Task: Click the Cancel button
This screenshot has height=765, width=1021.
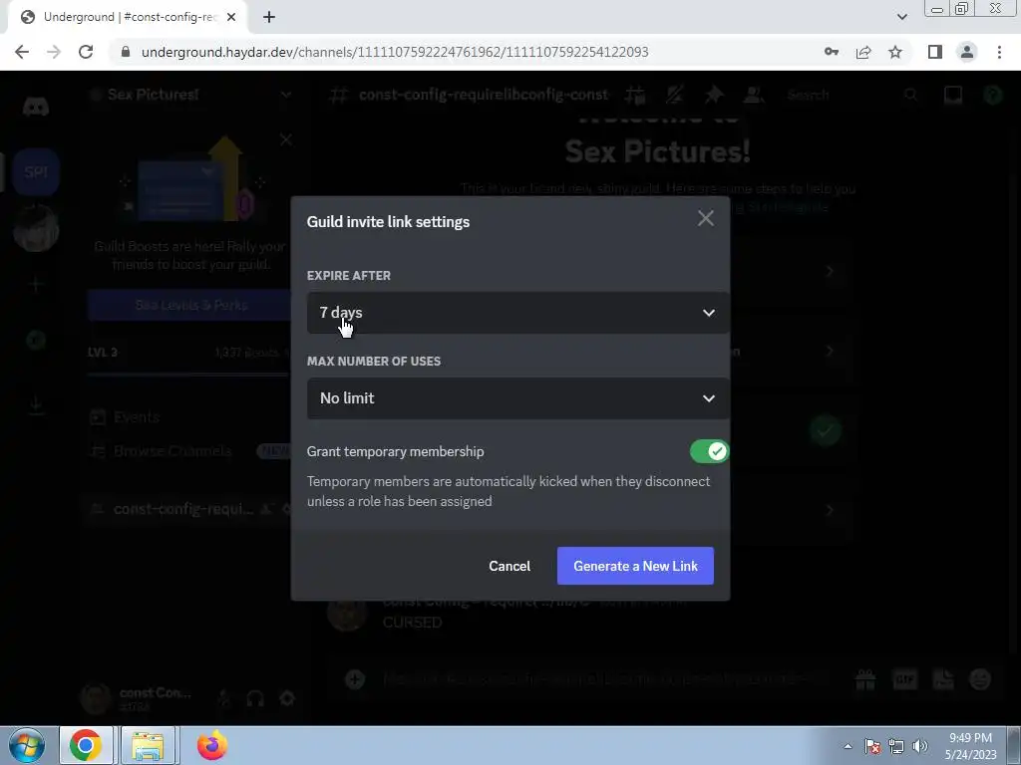Action: pos(510,566)
